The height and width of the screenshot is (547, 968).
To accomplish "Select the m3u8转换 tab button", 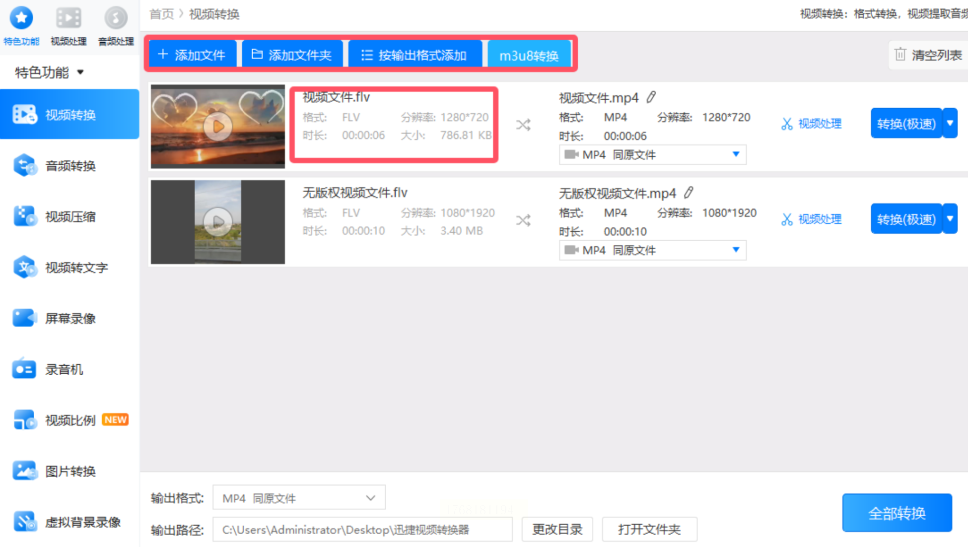I will click(529, 55).
